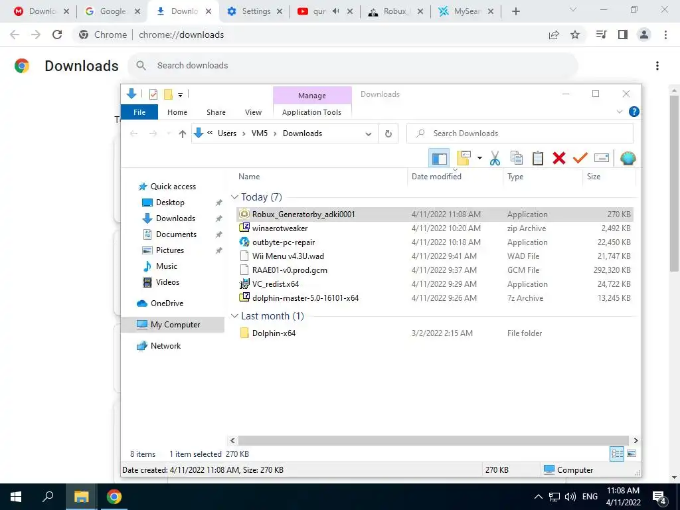Click the Manage contextual tab

click(312, 96)
